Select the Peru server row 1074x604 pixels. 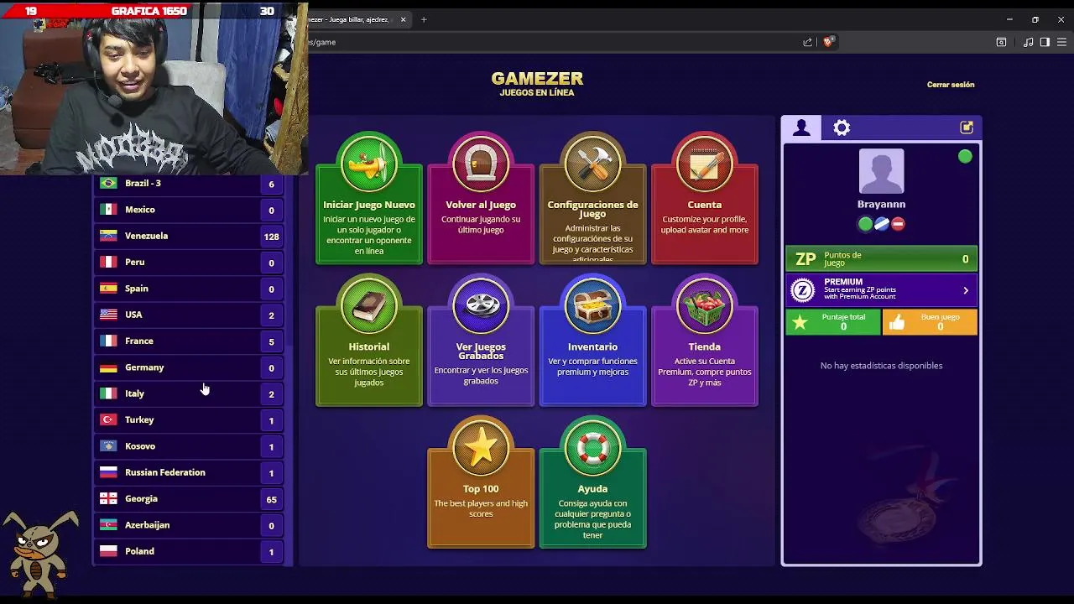coord(189,263)
